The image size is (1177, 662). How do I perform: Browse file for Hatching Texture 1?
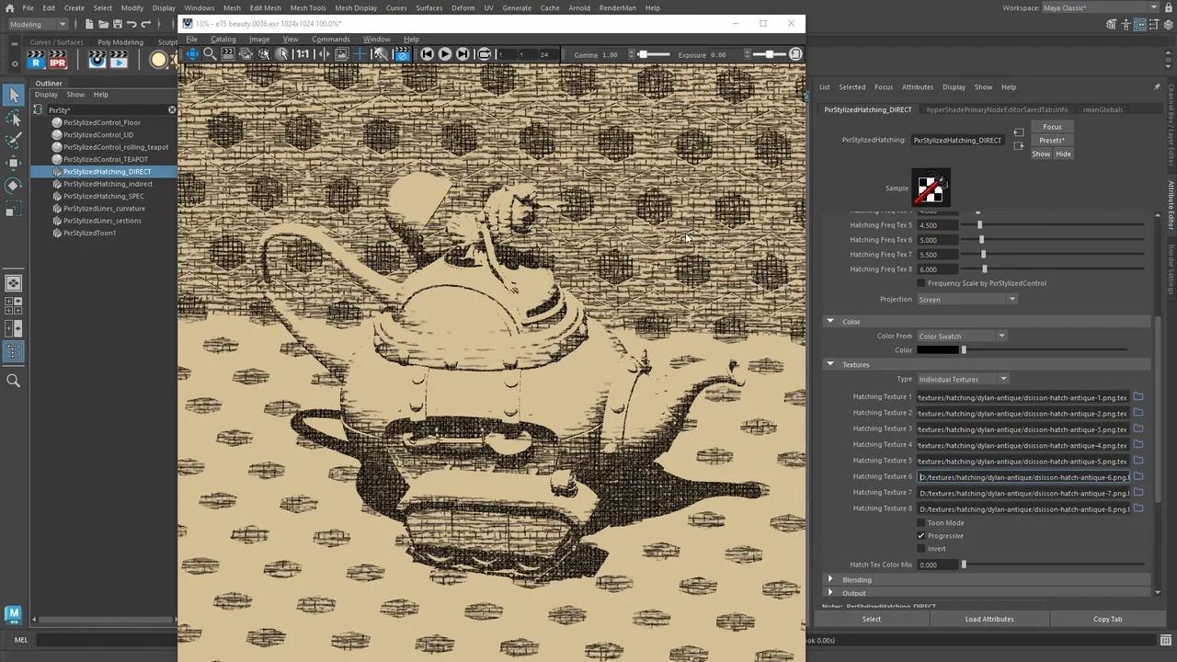pos(1138,397)
